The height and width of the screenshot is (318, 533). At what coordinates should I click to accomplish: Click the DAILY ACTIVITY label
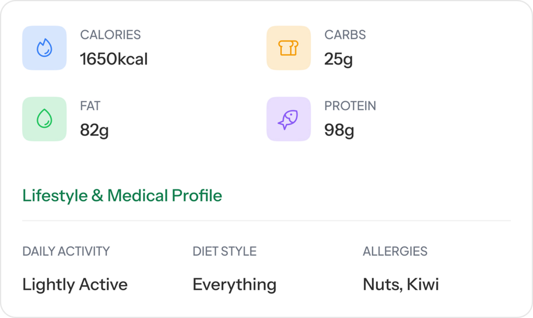pos(66,251)
